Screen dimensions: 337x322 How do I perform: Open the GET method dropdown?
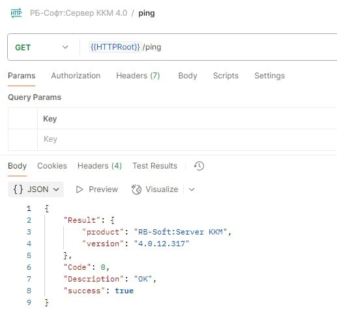[x=42, y=47]
